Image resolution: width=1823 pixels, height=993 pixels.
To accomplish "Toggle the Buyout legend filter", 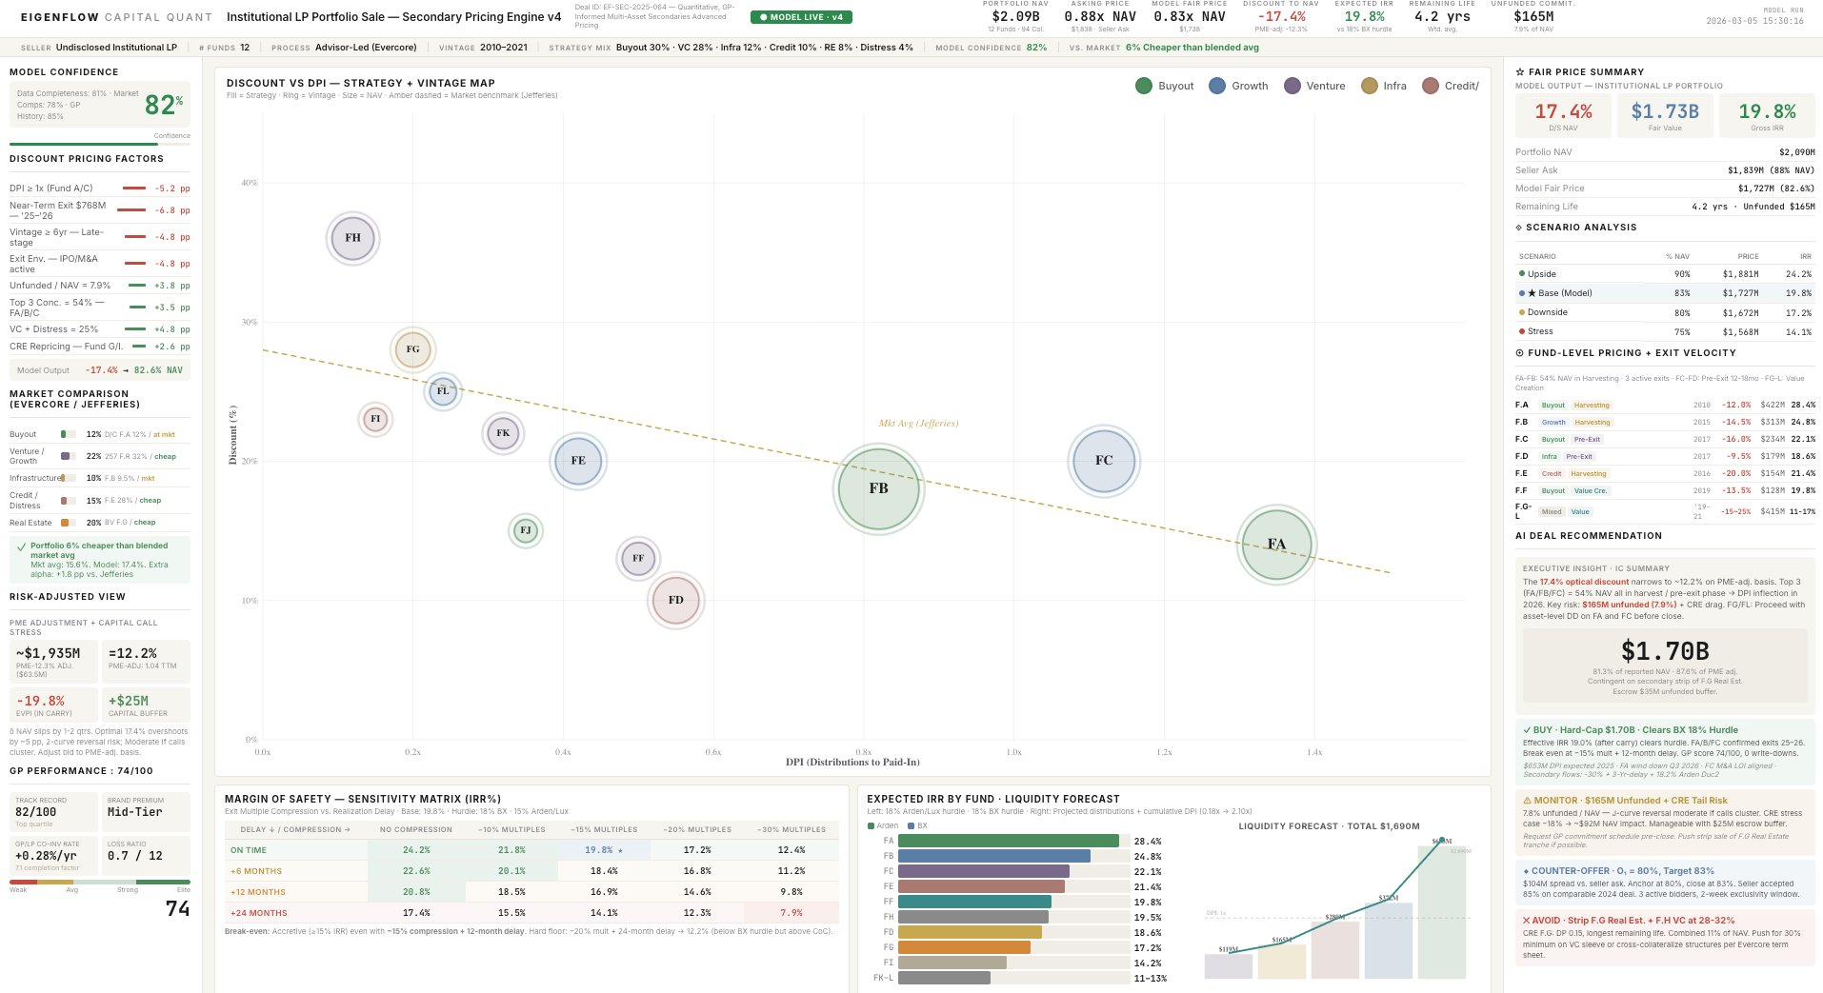I will [x=1164, y=86].
